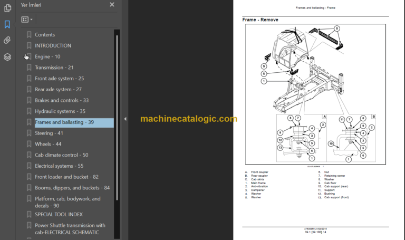Go to Brakes and controls - 33
Screen dimensions: 405x240
coord(62,100)
